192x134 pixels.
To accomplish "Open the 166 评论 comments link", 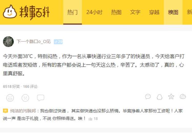I will click(x=30, y=86).
